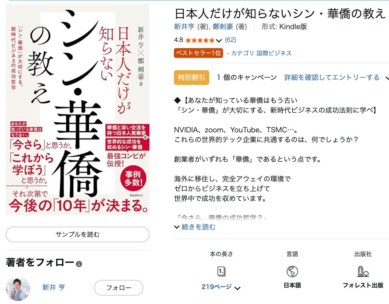Screen dimensions: 389x304
Task: Click the globe language icon
Action: [292, 271]
